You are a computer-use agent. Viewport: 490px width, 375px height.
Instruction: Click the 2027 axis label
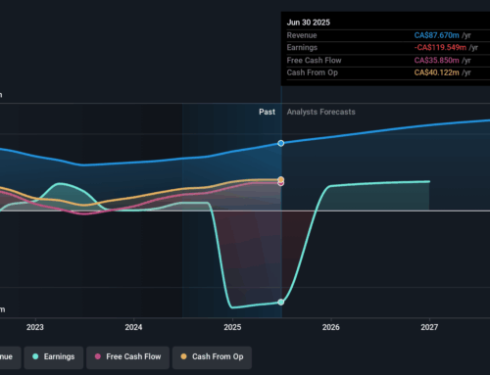tap(429, 327)
